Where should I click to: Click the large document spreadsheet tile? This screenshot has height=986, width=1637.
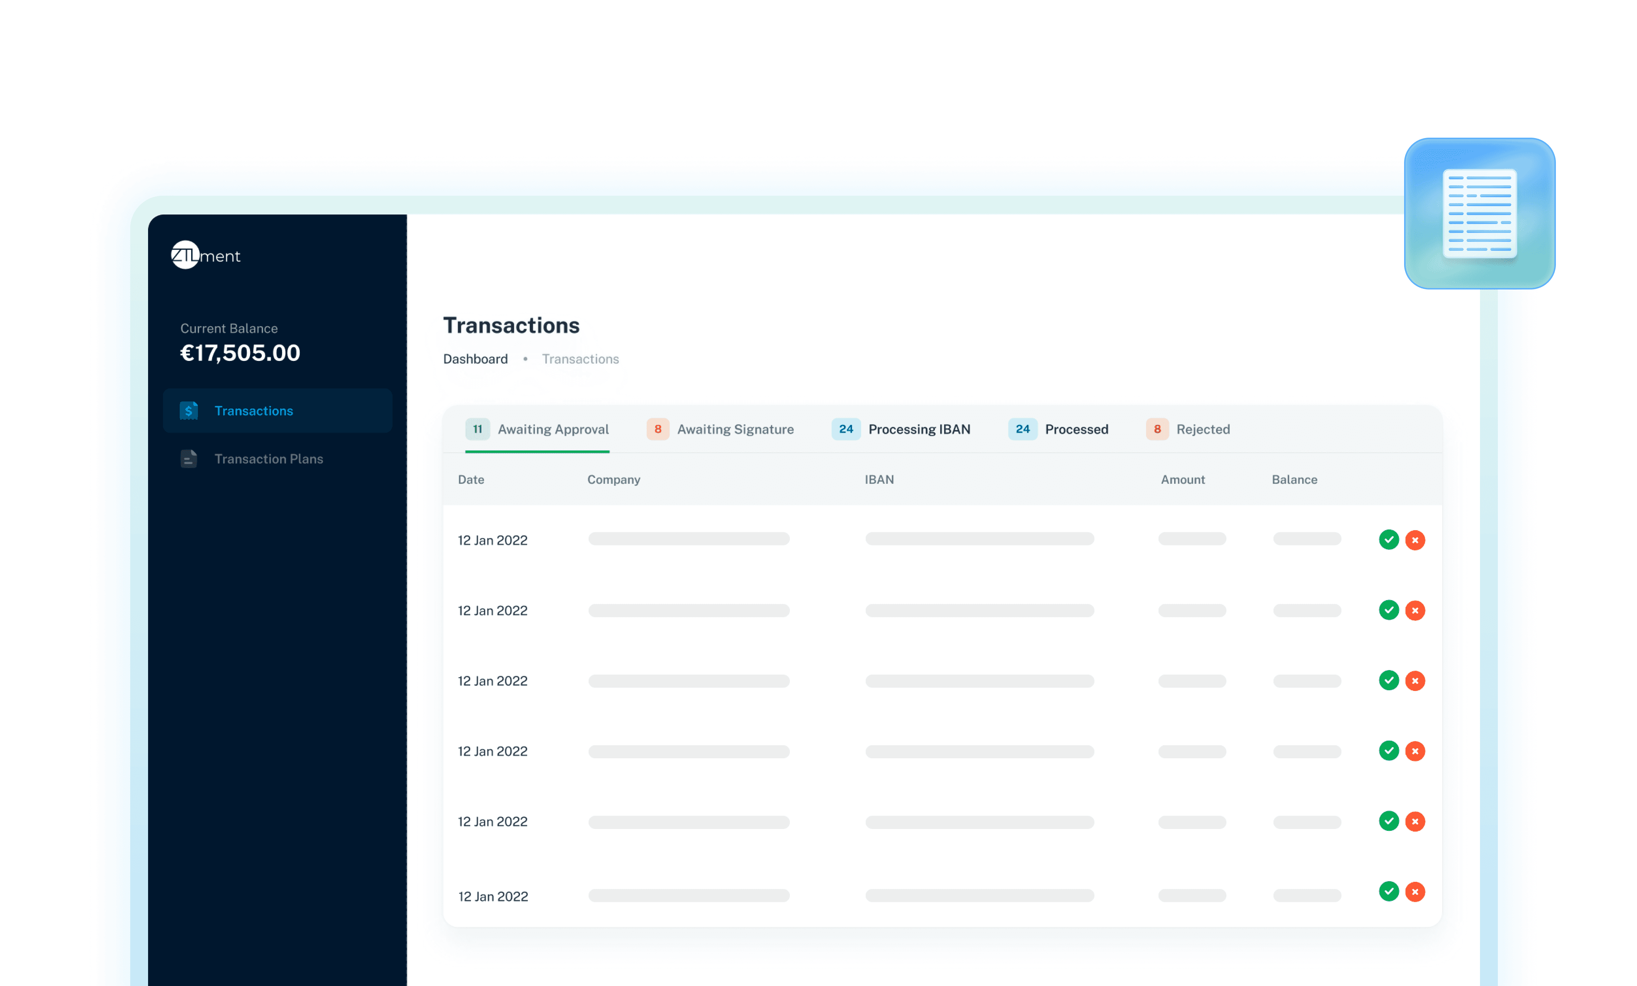(1480, 213)
